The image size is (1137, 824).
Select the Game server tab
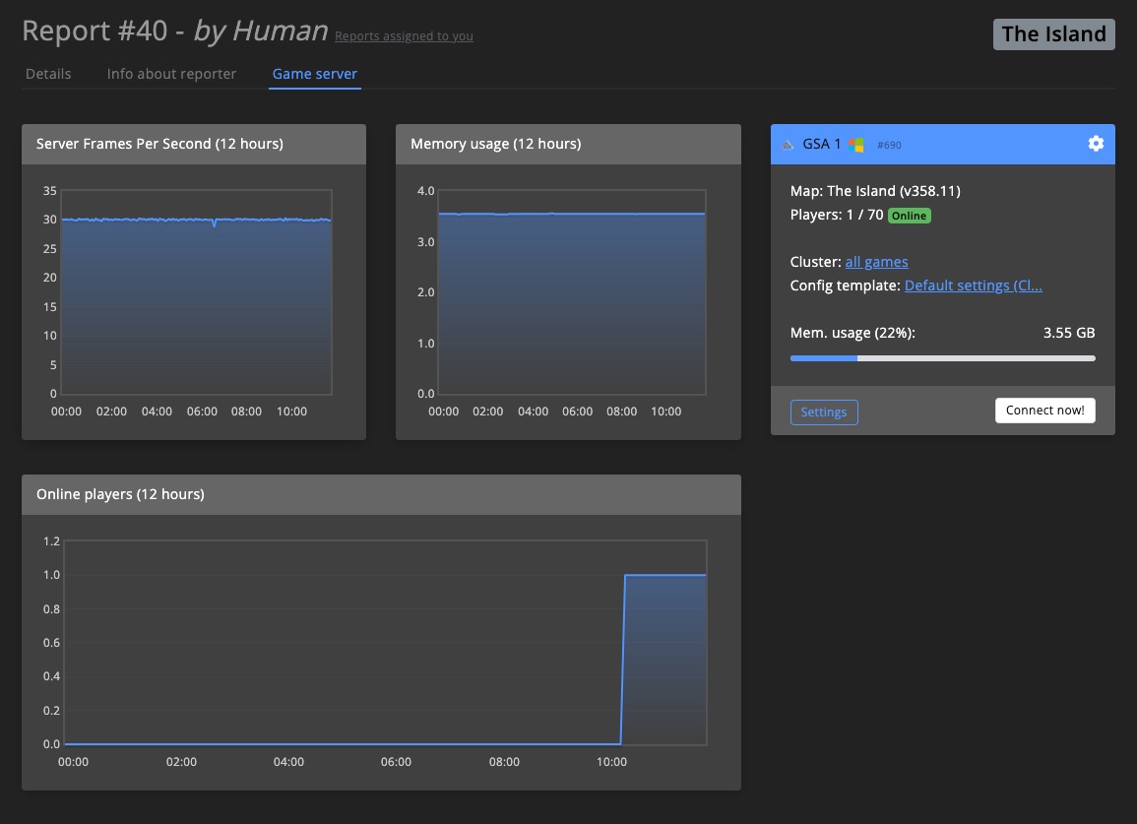click(314, 73)
